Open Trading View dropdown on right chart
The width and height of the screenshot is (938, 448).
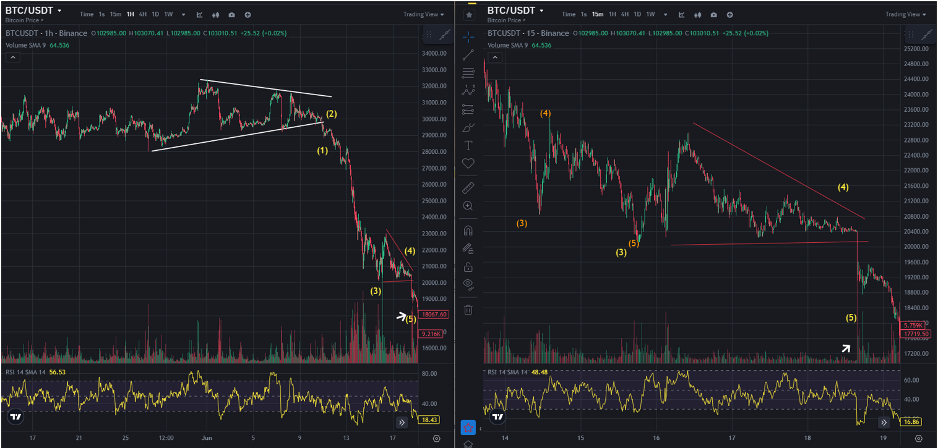click(x=906, y=14)
